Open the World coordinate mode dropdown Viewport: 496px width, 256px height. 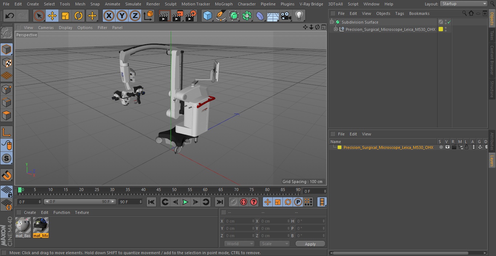click(x=239, y=244)
